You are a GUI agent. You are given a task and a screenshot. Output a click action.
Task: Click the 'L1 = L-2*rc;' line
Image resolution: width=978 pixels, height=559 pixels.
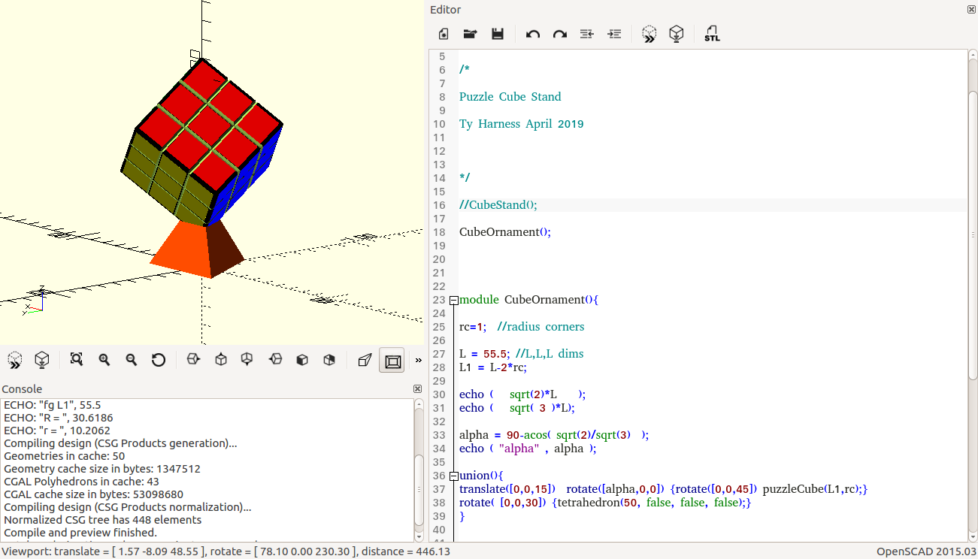point(493,367)
